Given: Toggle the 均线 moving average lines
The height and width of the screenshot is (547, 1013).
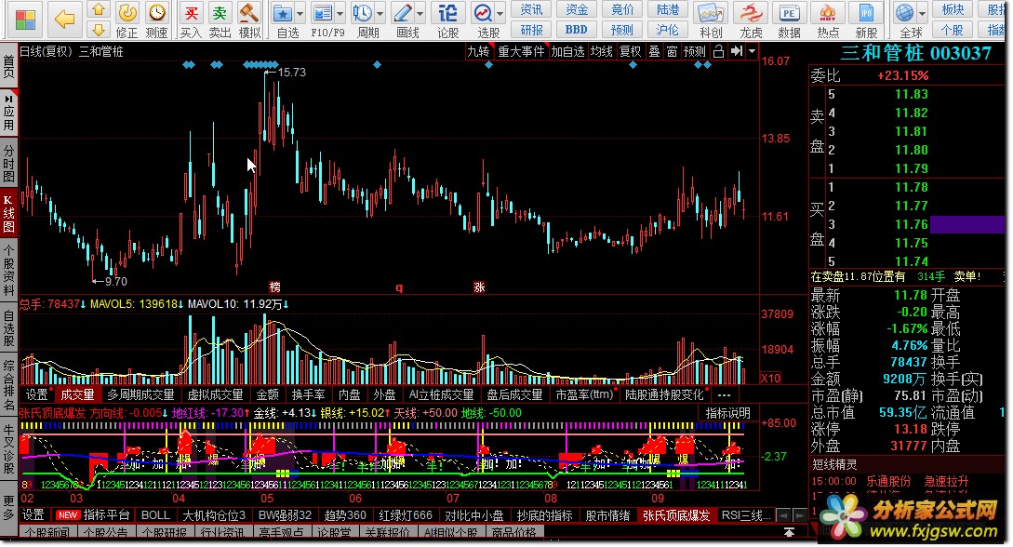Looking at the screenshot, I should pyautogui.click(x=602, y=51).
